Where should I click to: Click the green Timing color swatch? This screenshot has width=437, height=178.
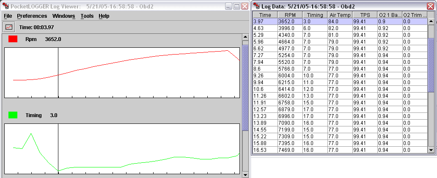[x=13, y=115]
